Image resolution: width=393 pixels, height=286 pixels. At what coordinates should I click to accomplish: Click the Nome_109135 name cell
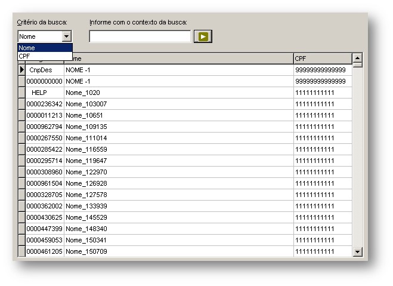(x=179, y=127)
